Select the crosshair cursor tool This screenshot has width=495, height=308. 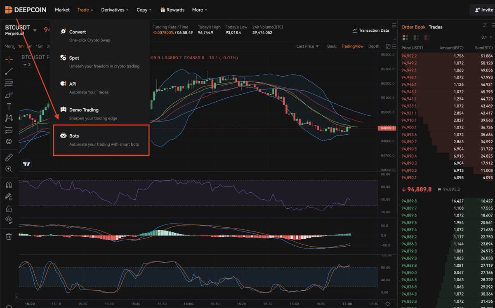(x=8, y=59)
